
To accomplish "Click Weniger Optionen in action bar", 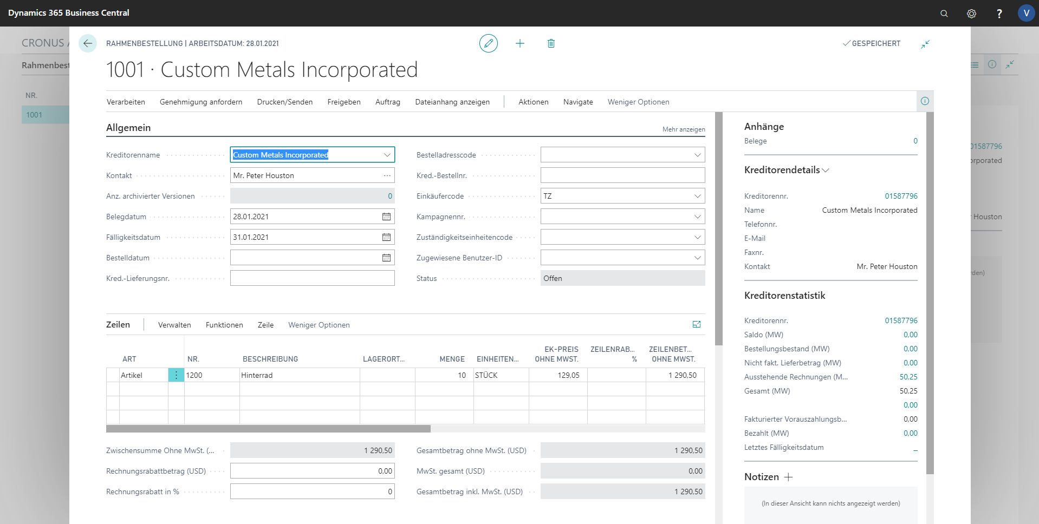I will 638,102.
